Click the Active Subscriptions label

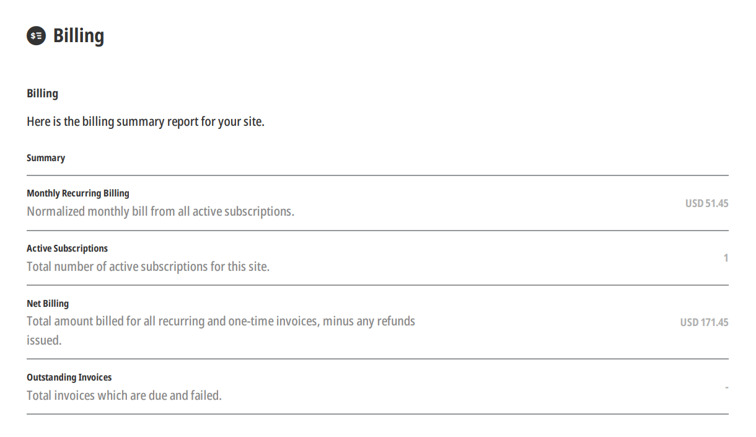point(67,249)
